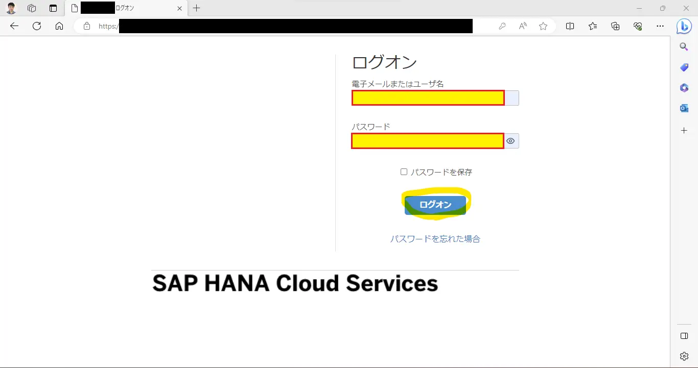Check the パスワードを保存 checkbox

pos(404,172)
